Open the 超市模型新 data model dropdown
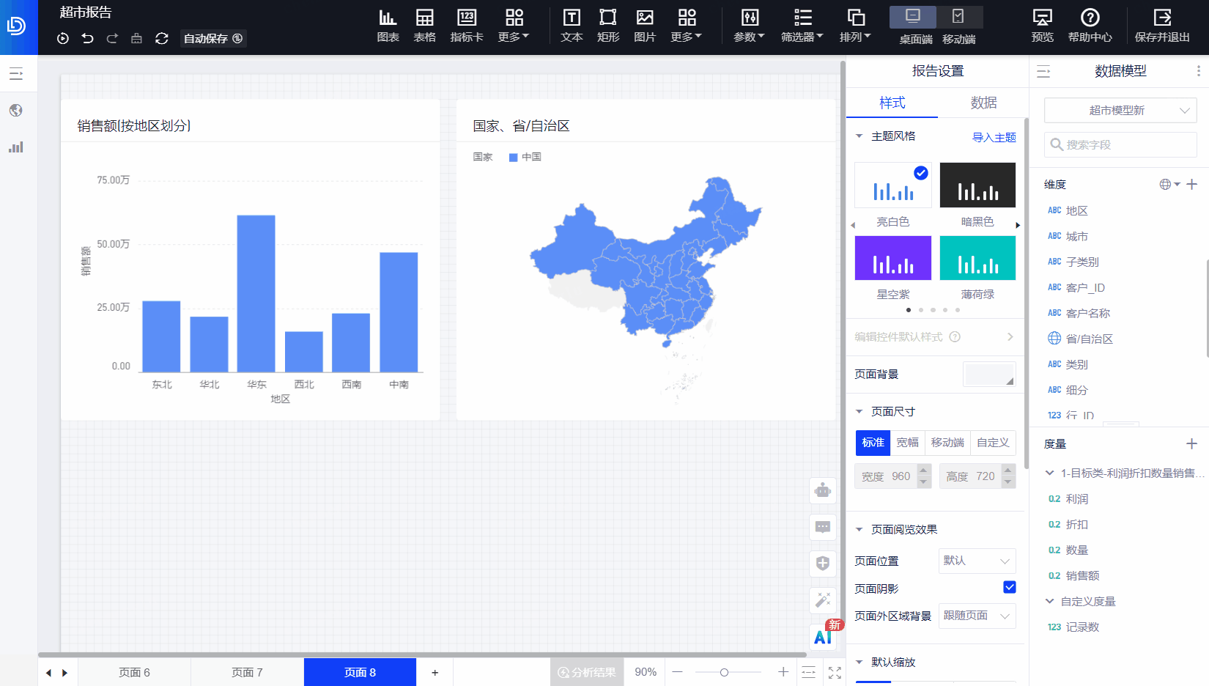Screen dimensions: 1209x686 (x=1120, y=111)
